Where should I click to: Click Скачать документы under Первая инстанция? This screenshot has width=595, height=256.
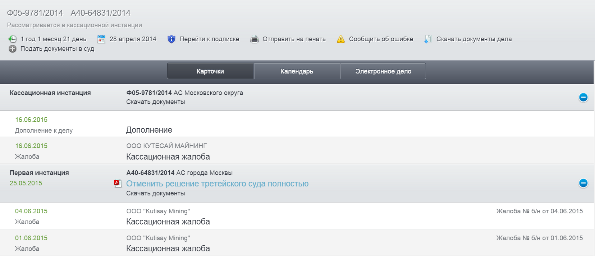click(155, 193)
